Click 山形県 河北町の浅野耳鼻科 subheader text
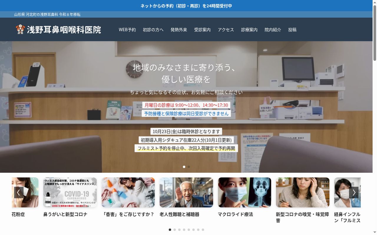 pyautogui.click(x=47, y=14)
